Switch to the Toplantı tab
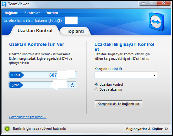Image resolution: width=173 pixels, height=136 pixels. (75, 31)
